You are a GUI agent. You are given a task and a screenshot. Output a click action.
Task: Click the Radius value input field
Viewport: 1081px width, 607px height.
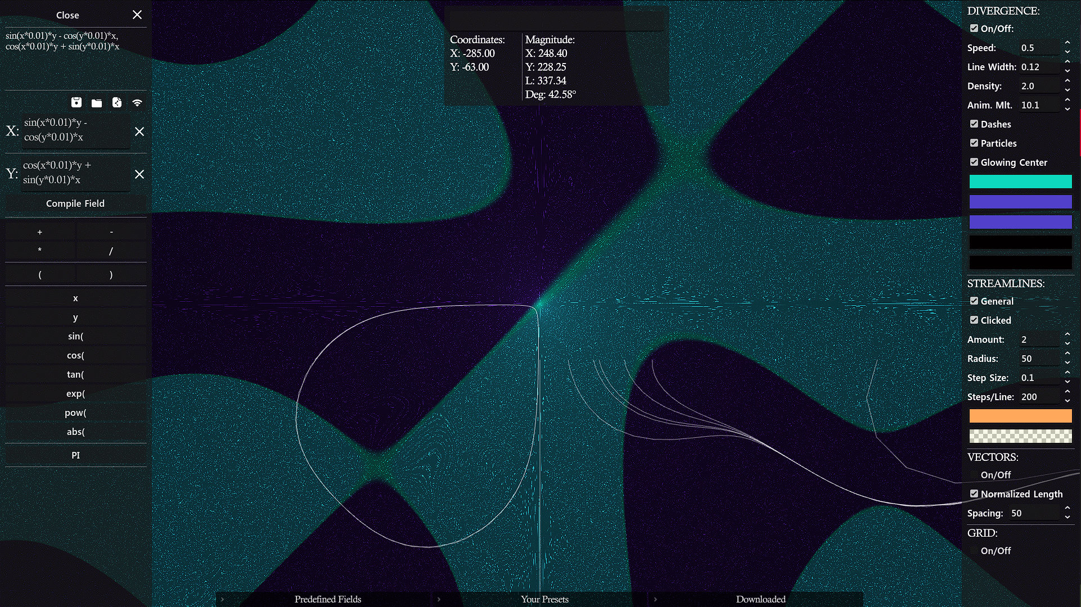click(1039, 359)
